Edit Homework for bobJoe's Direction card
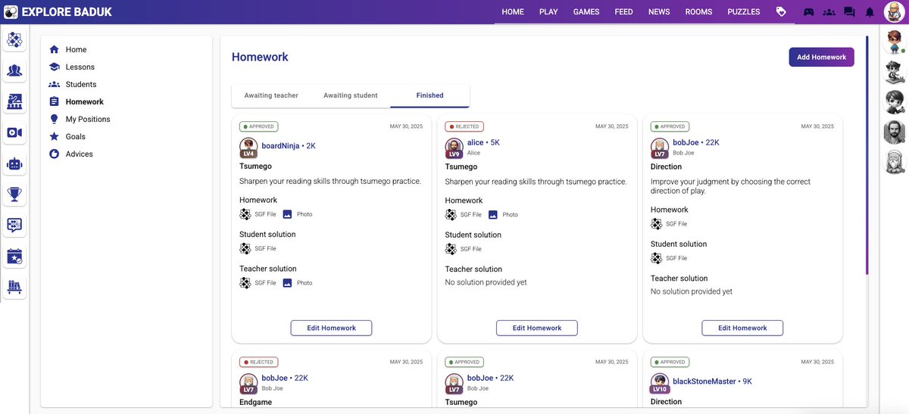This screenshot has width=909, height=414. (x=742, y=328)
